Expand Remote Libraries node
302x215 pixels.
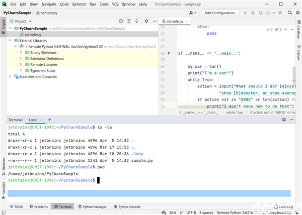click(x=21, y=64)
